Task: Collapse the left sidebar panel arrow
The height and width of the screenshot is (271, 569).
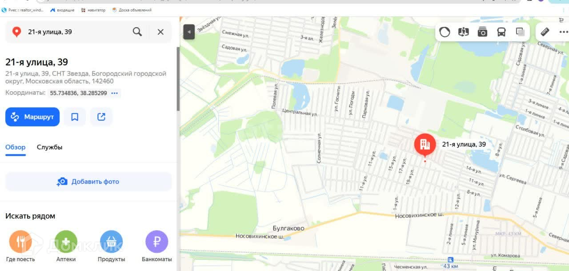Action: tap(189, 32)
